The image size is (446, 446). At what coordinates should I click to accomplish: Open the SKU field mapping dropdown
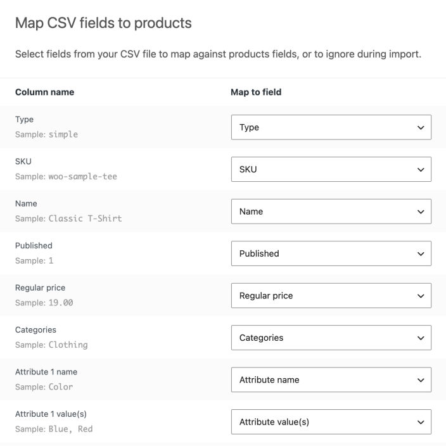click(x=331, y=169)
